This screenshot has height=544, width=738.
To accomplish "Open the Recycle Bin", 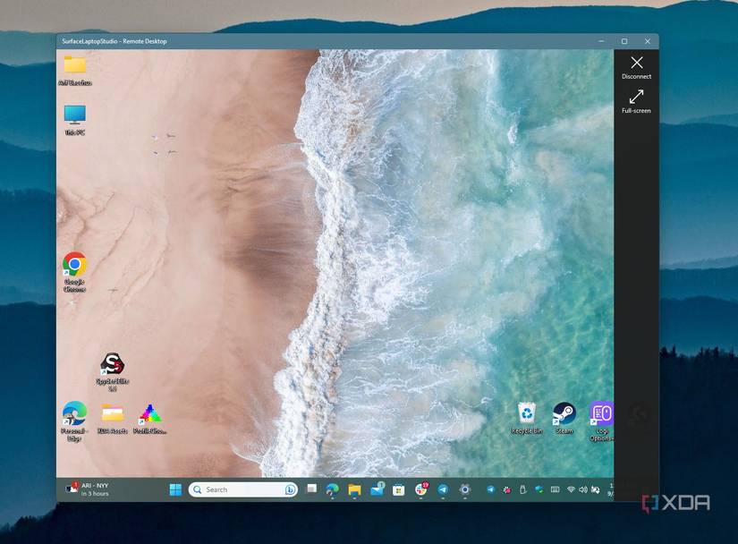I will [x=526, y=414].
